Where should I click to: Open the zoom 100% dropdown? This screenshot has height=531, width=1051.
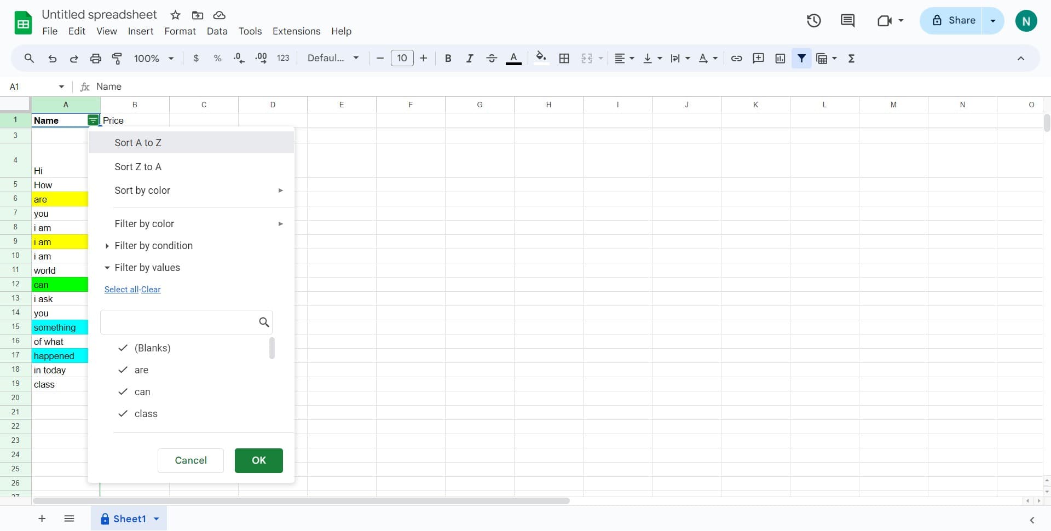click(x=154, y=59)
